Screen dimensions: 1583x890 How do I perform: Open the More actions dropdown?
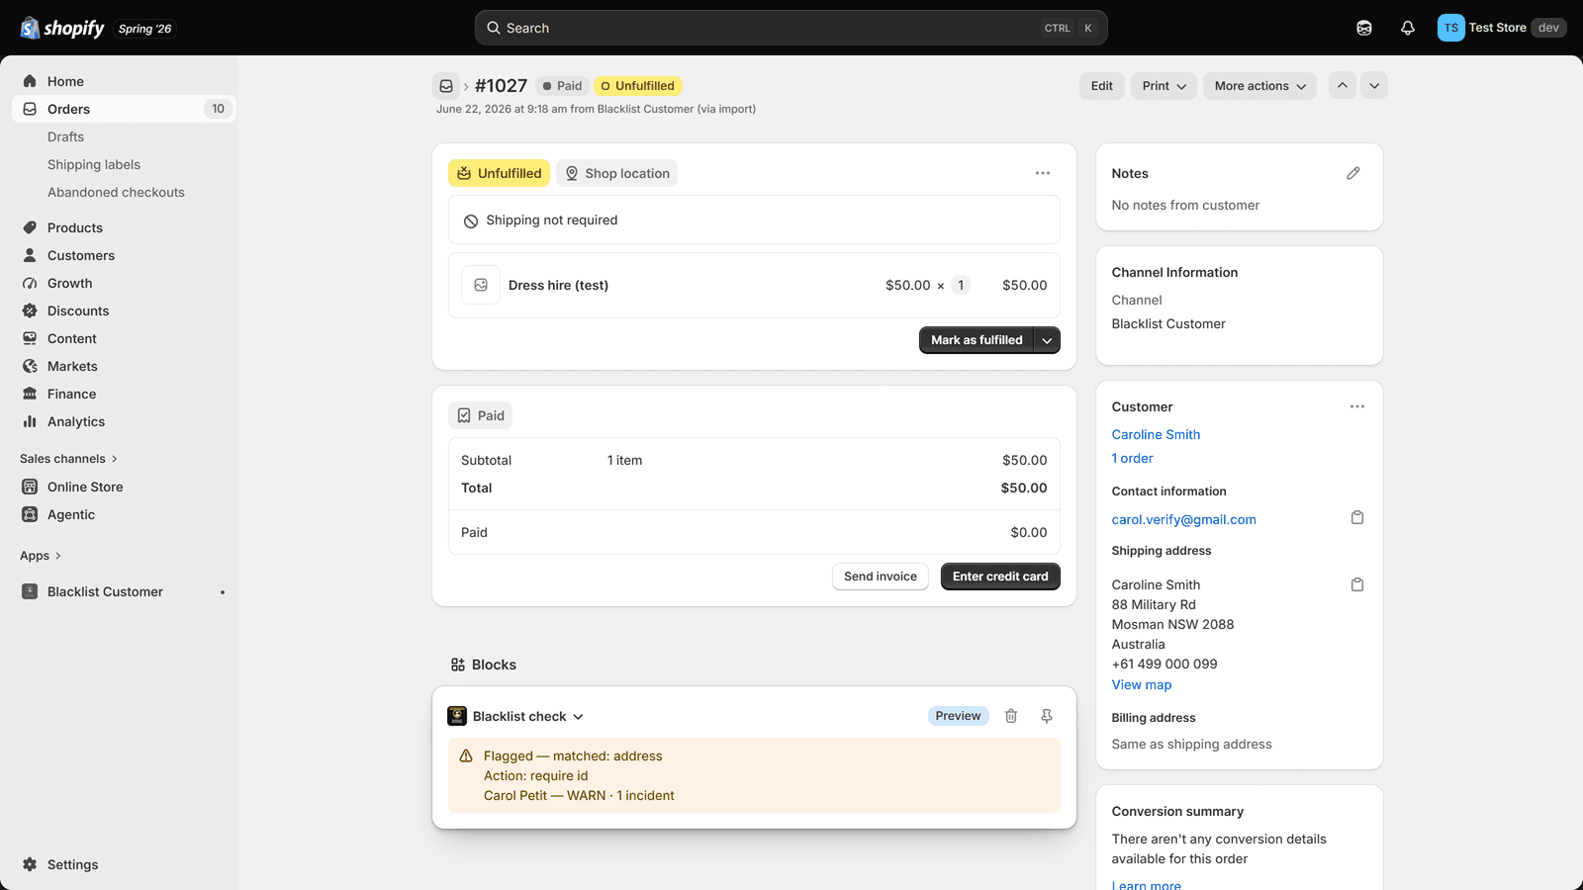tap(1259, 86)
